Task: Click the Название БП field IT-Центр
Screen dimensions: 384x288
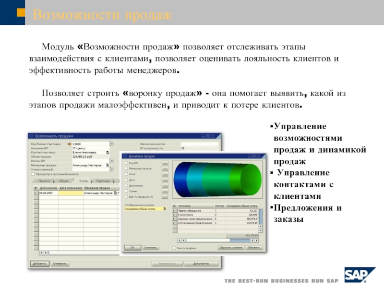Action: [90, 148]
